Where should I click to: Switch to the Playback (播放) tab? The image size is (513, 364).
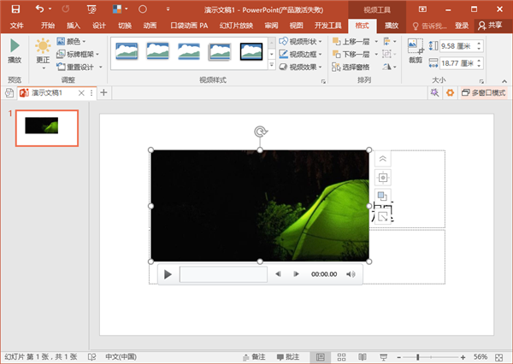392,26
